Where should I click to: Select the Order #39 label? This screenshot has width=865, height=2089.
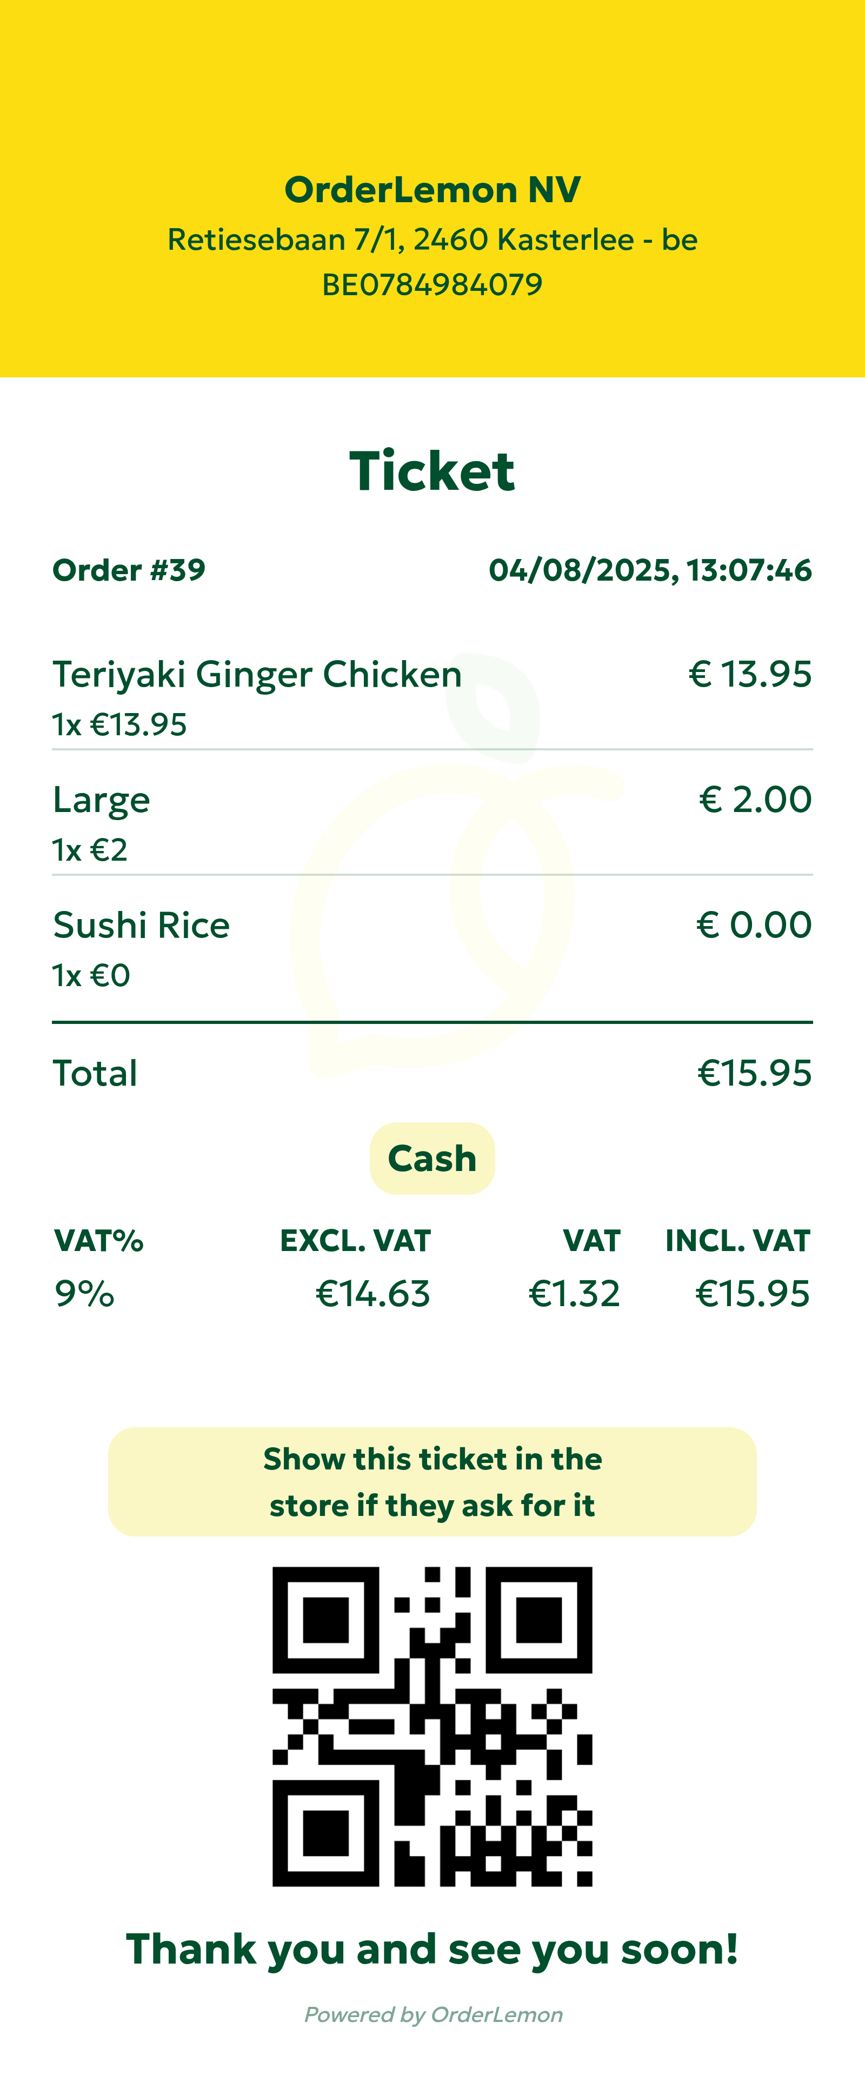(x=129, y=570)
